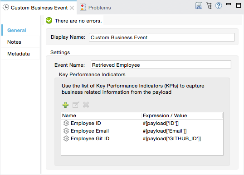
Task: Click the save icon in the top toolbar
Action: tap(199, 6)
